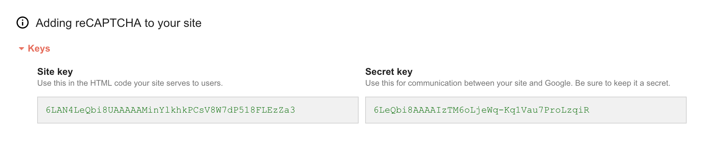This screenshot has height=146, width=718.
Task: Click the word "reCAPTCHA" in the title
Action: point(108,23)
